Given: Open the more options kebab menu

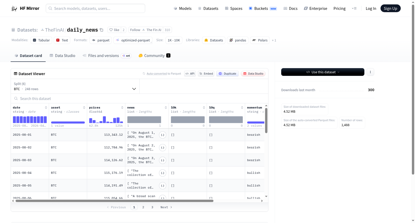Looking at the screenshot, I should coord(370,72).
